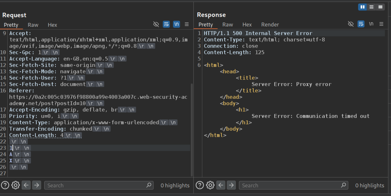Go to previous match in Request
Viewport: 391px width, 196px height.
[26, 185]
